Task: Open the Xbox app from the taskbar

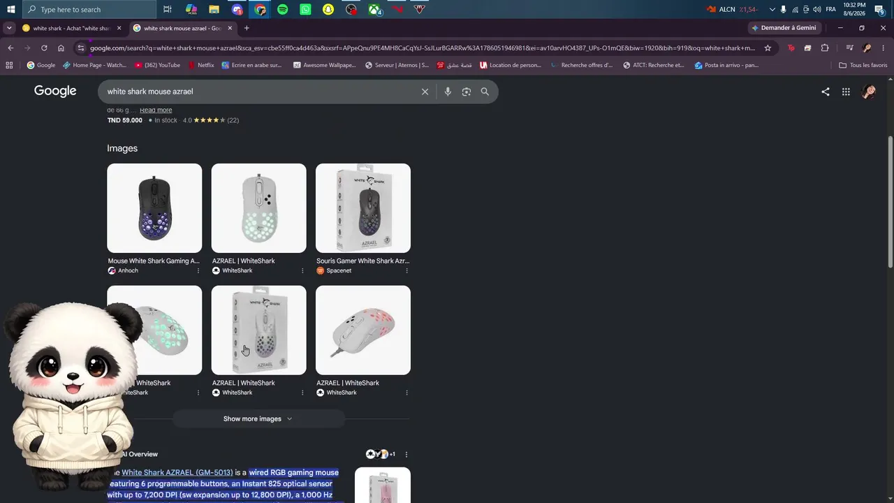Action: 375,9
